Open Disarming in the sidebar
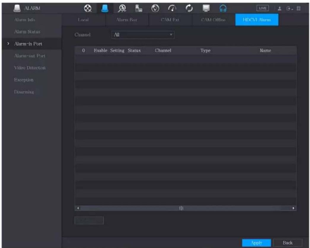 coord(24,92)
